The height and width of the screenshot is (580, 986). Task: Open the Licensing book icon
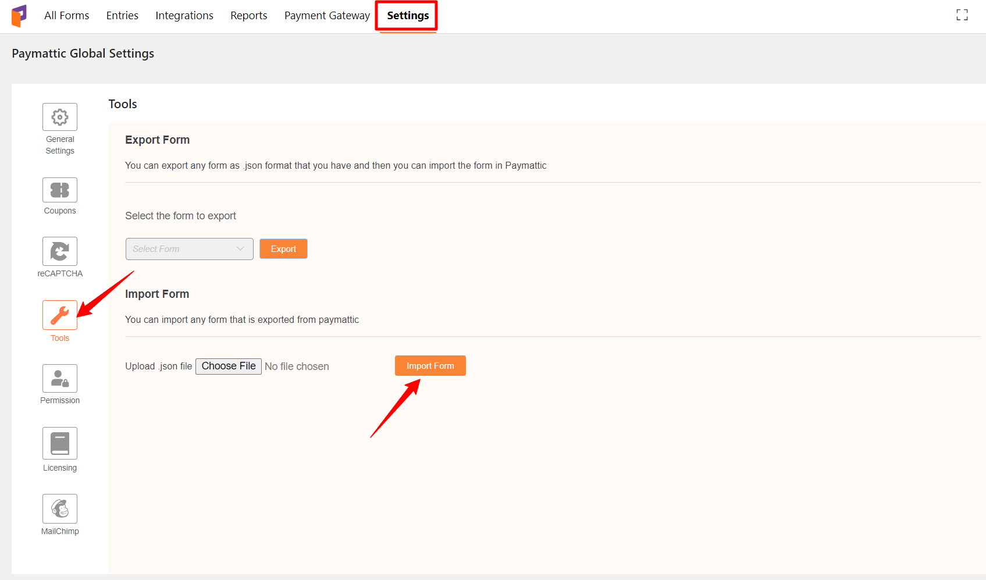tap(60, 443)
